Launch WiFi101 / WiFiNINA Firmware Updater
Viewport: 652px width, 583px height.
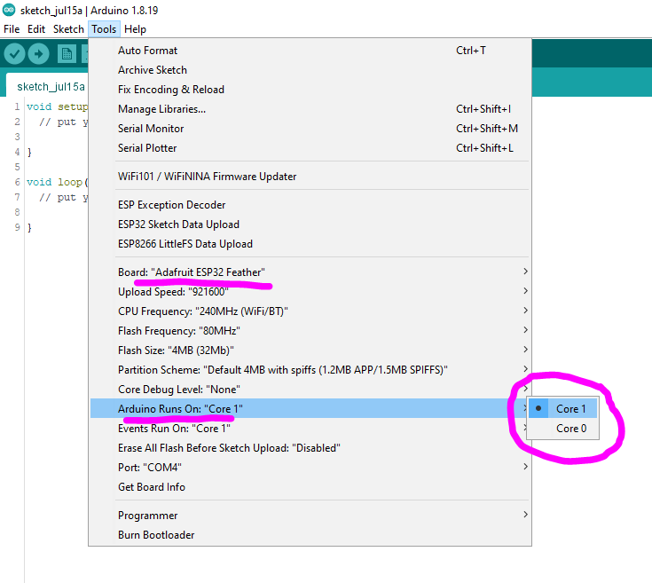click(310, 177)
